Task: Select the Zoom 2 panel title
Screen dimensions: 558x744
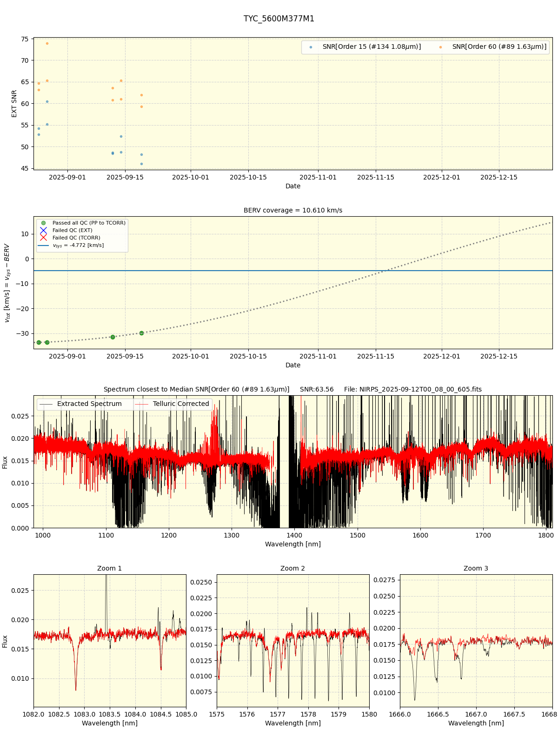Action: 293,569
